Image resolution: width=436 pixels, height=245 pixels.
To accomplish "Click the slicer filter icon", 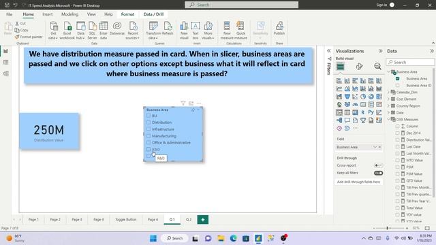I will (x=183, y=103).
